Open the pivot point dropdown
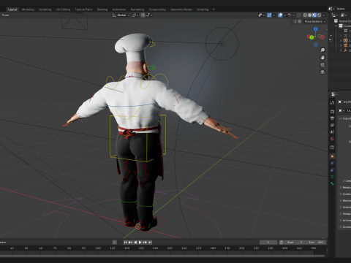The width and height of the screenshot is (351, 263). click(135, 15)
